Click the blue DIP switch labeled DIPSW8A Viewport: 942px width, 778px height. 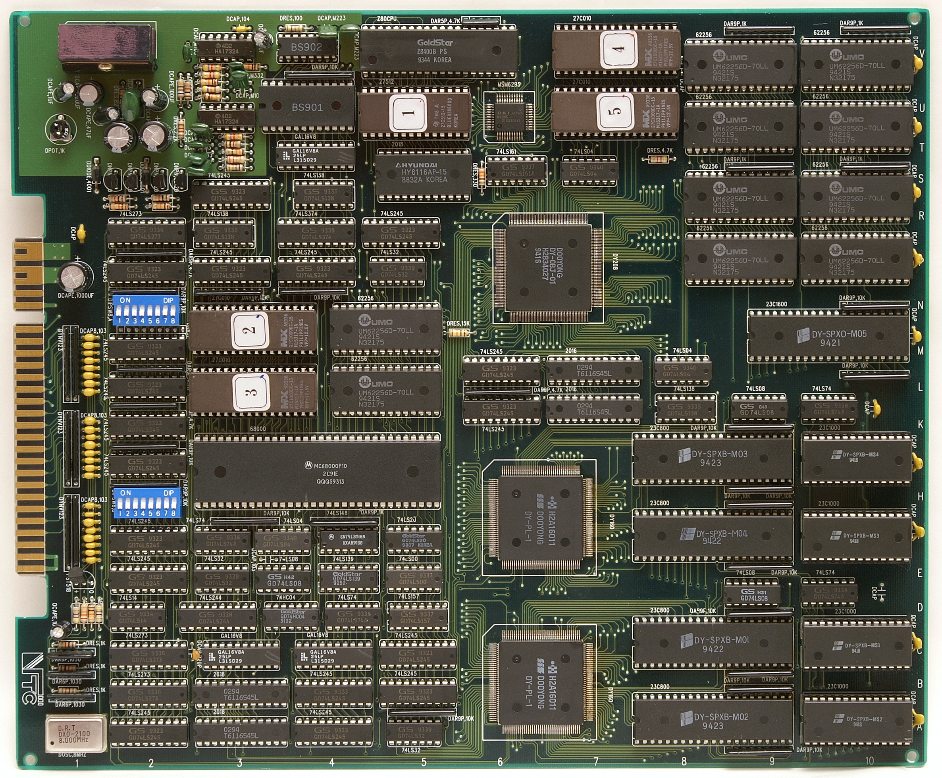click(x=146, y=310)
